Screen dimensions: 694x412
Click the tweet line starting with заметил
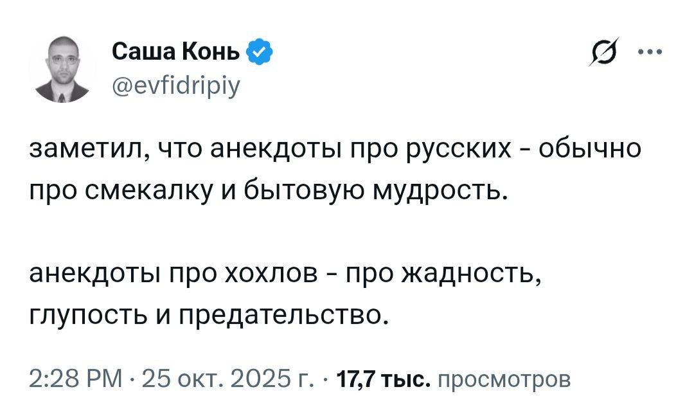coord(334,152)
